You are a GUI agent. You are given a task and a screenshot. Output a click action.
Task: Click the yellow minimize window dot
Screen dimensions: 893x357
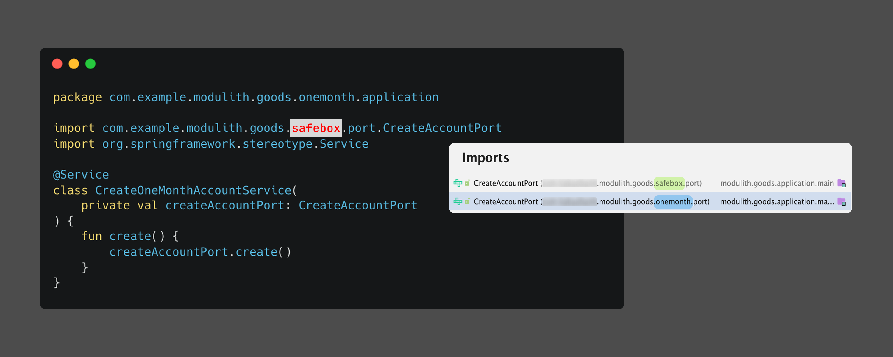74,64
